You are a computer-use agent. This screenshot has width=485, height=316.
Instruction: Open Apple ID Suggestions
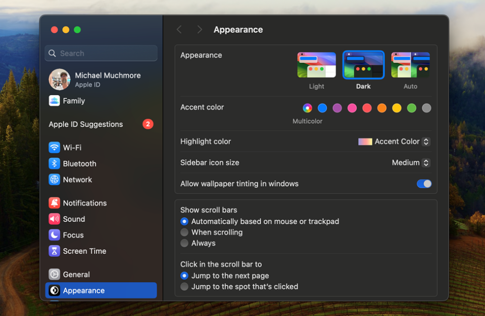coord(85,124)
